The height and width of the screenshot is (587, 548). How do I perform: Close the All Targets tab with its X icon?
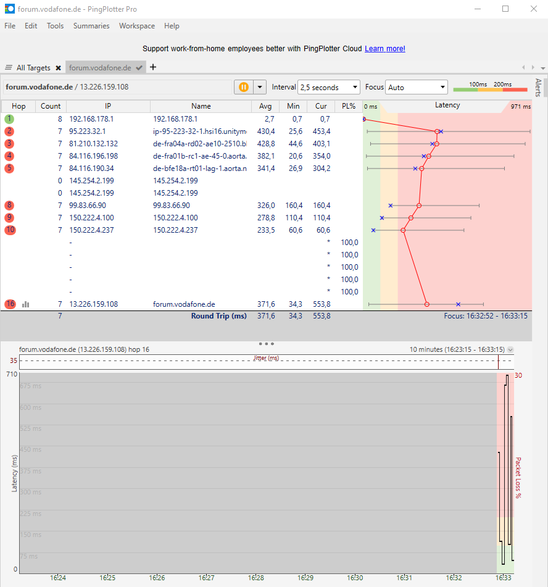(57, 67)
